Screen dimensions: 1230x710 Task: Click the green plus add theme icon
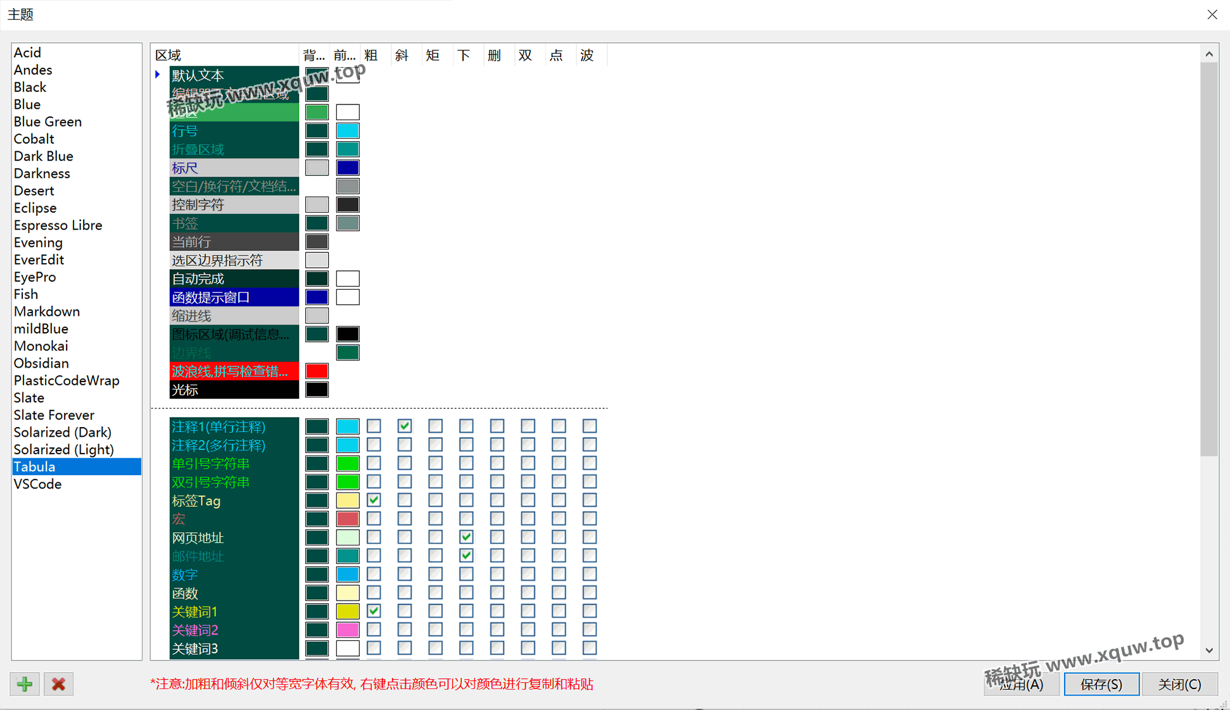pos(25,684)
